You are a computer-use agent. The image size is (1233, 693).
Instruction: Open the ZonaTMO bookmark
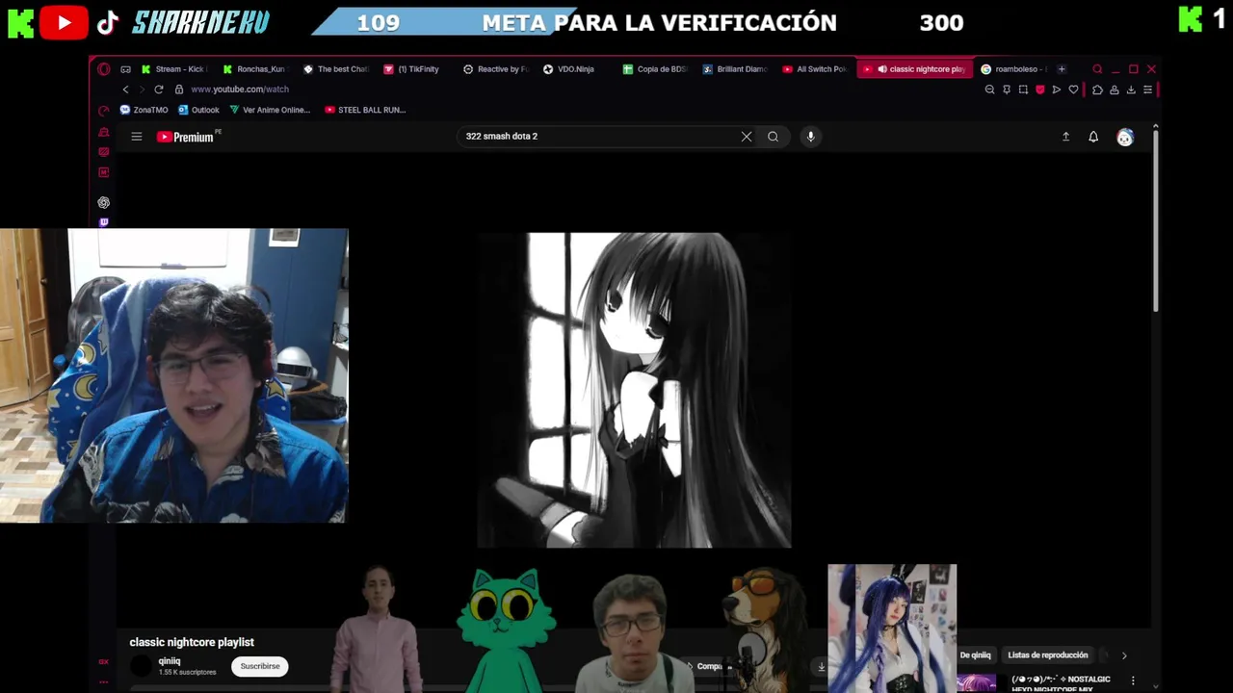coord(144,110)
